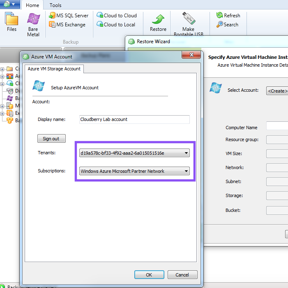The height and width of the screenshot is (288, 288).
Task: Select Azure VM Storage Account tab
Action: click(x=54, y=69)
